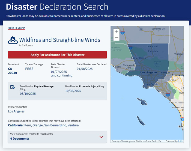
Task: Click Santa Clarita on the map
Action: click(x=138, y=58)
